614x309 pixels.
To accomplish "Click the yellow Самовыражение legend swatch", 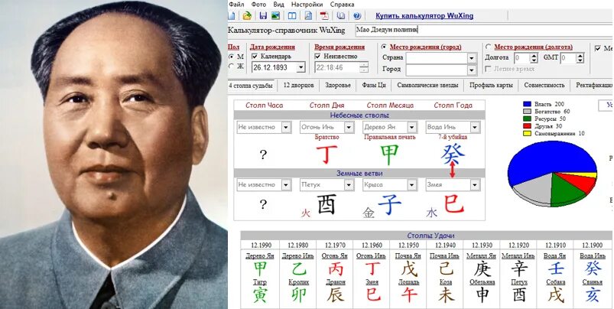I will 527,134.
